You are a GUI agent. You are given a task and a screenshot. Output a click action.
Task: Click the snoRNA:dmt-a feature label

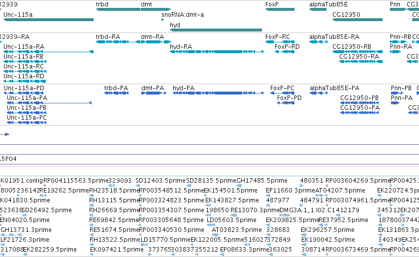coord(183,15)
